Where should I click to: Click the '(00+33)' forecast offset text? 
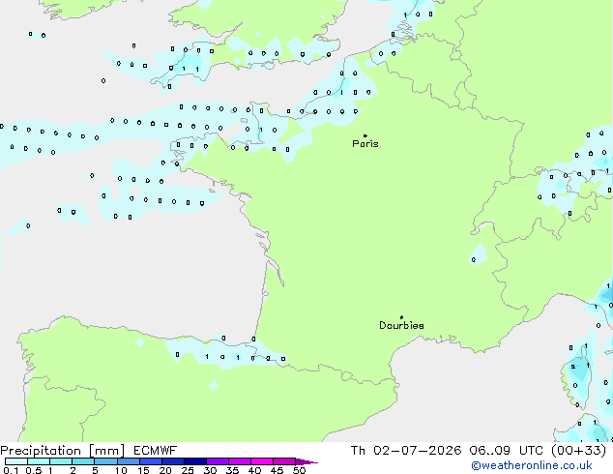[x=578, y=451]
